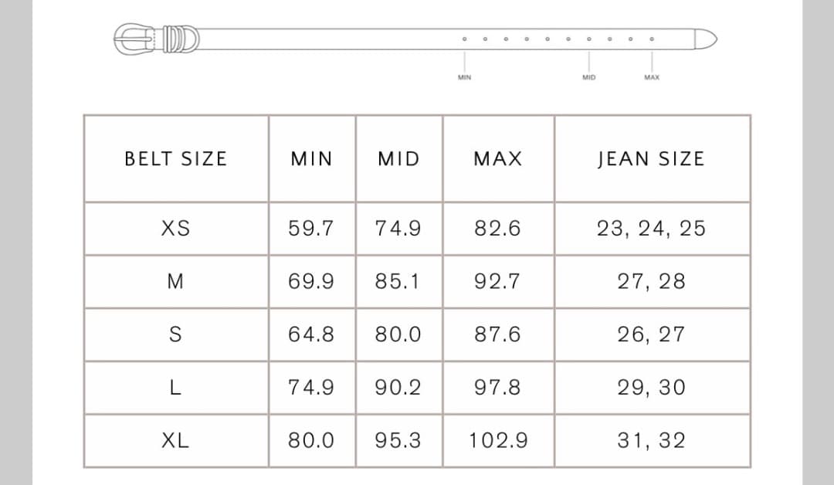The image size is (834, 485).
Task: Select the XS belt size cell
Action: click(x=176, y=229)
